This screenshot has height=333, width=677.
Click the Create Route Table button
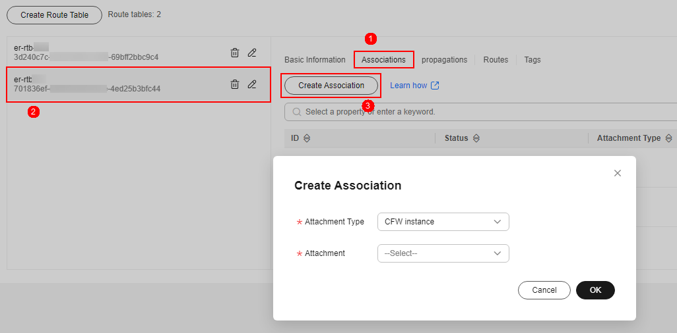(x=54, y=15)
